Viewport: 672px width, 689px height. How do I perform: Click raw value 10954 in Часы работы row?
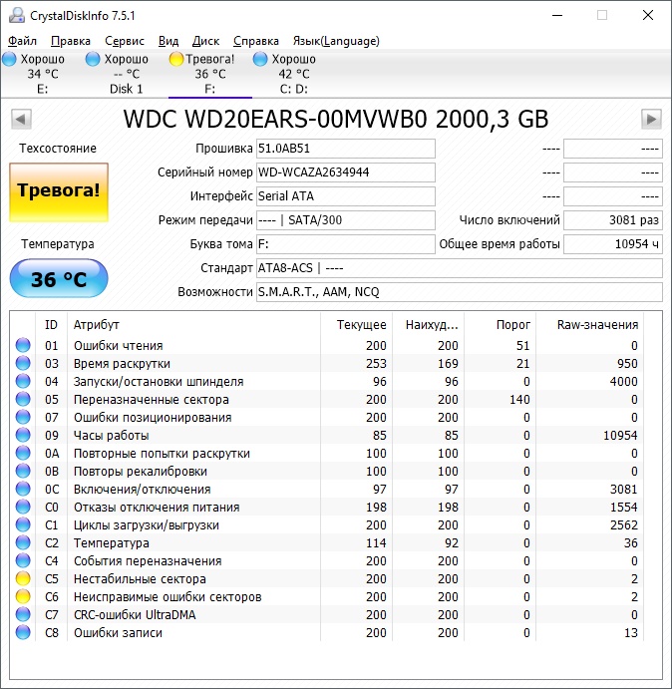pyautogui.click(x=620, y=436)
